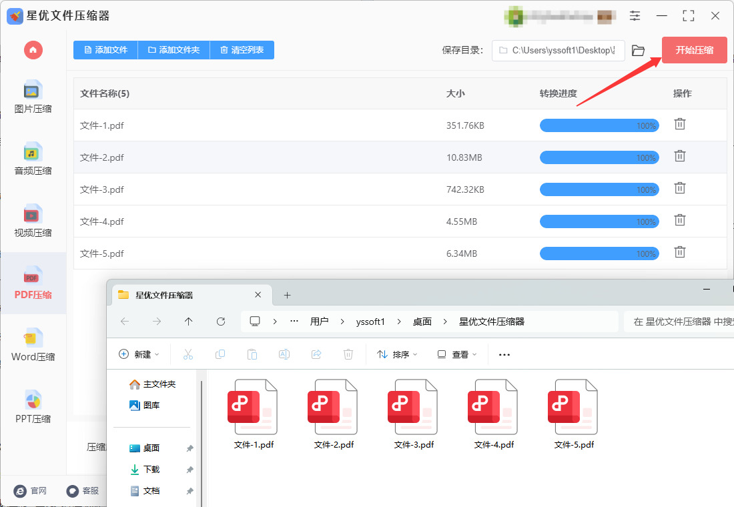Delete 文件-1.pdf row with trash icon

point(680,124)
